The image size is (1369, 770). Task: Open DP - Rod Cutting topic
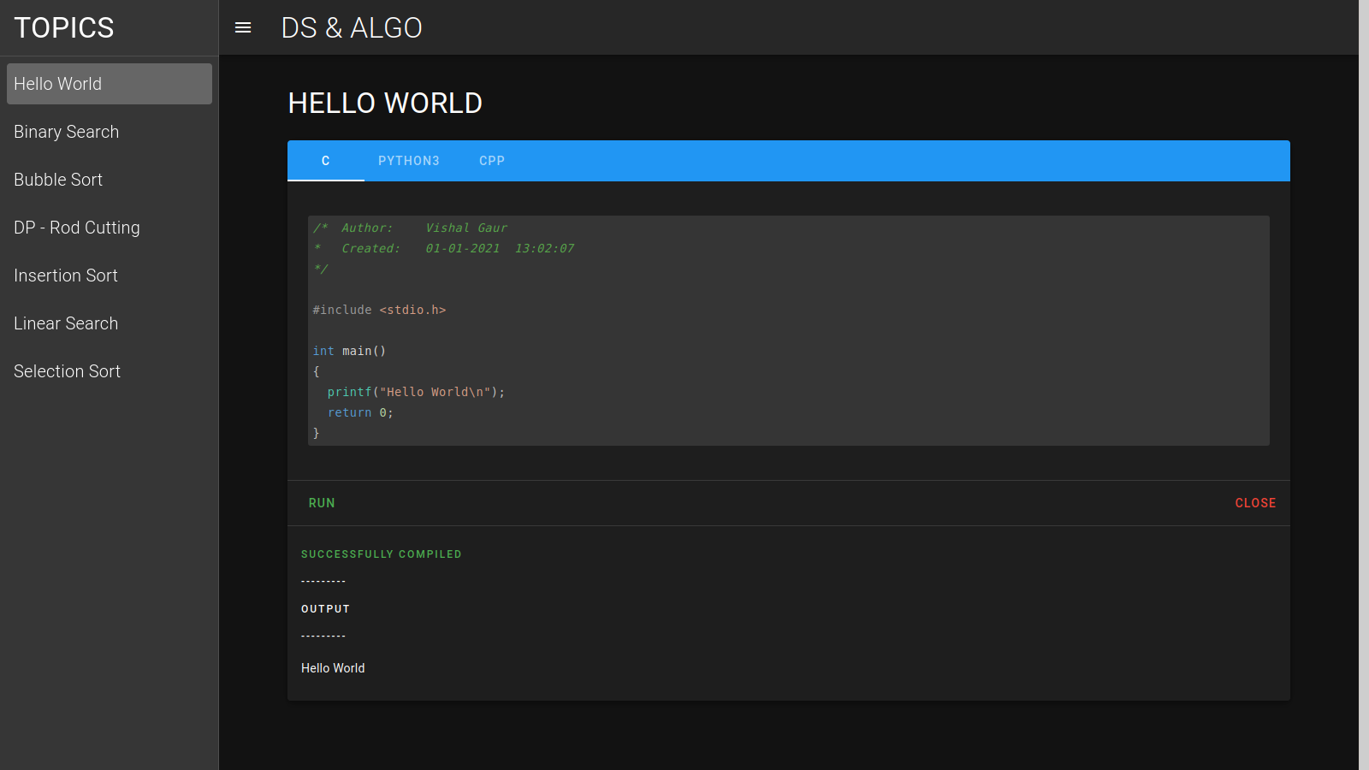point(110,228)
